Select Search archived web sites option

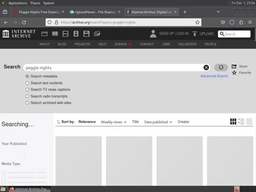(x=27, y=103)
